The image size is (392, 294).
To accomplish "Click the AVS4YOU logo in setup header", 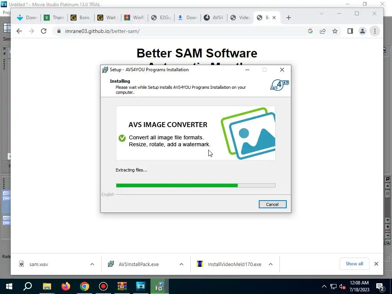I will point(279,85).
